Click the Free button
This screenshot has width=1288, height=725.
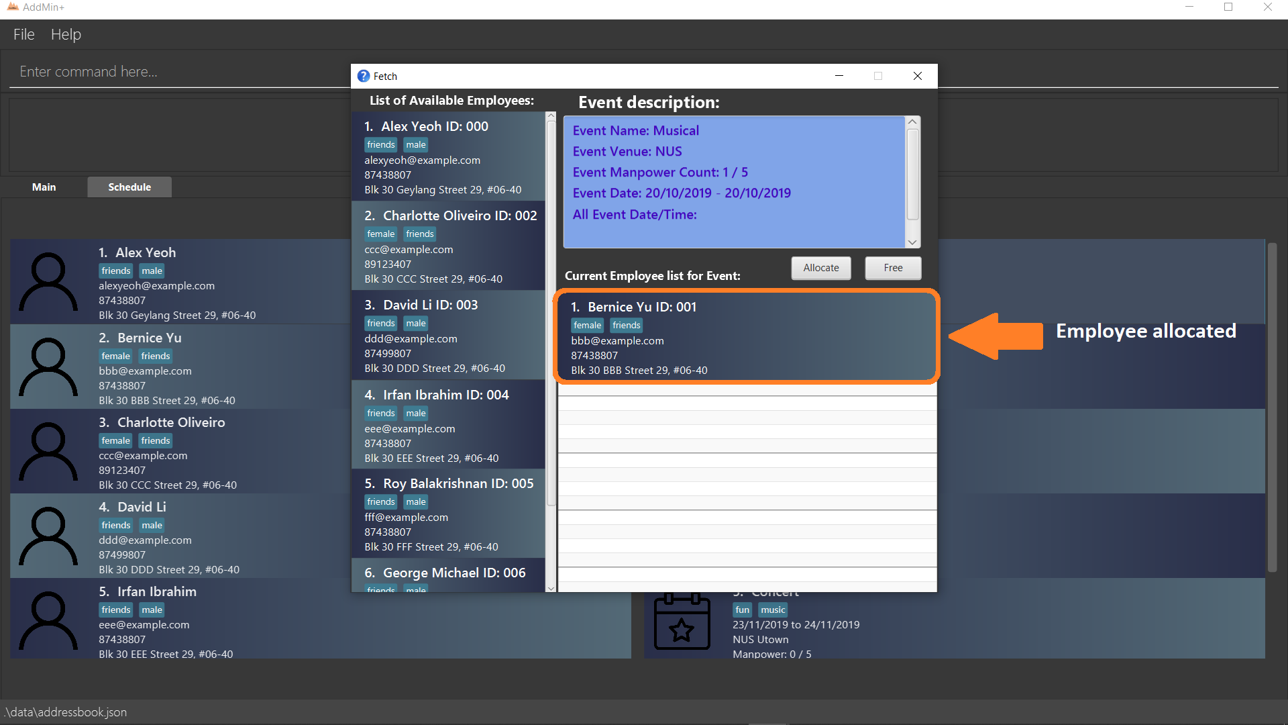[x=893, y=268]
